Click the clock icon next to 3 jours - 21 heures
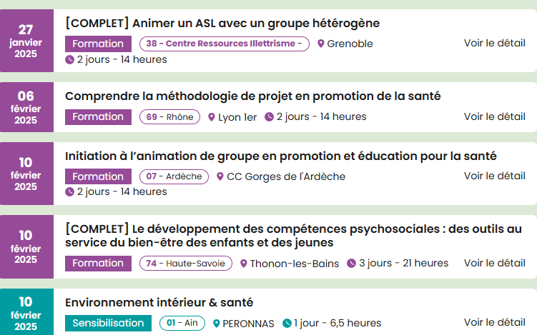Screen dimensions: 537x335 351,263
